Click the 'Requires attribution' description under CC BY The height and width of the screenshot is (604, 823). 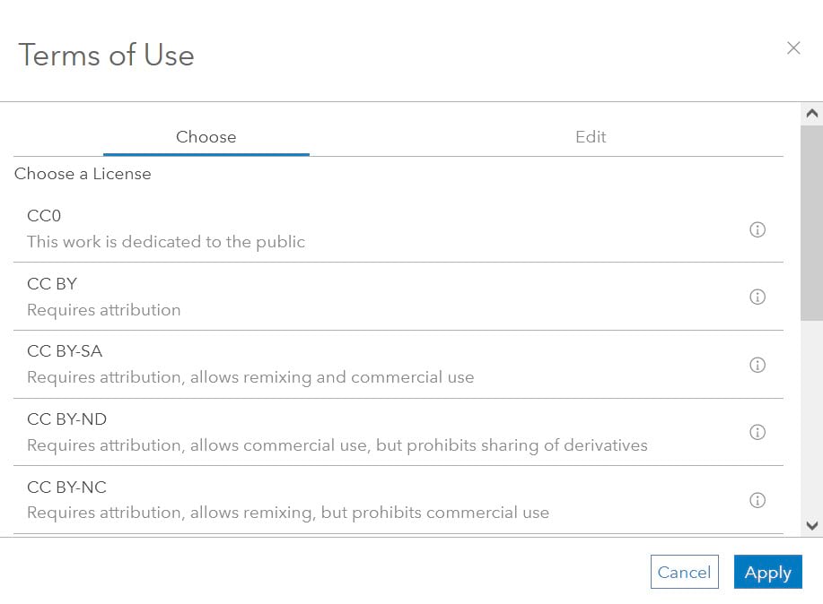coord(103,310)
